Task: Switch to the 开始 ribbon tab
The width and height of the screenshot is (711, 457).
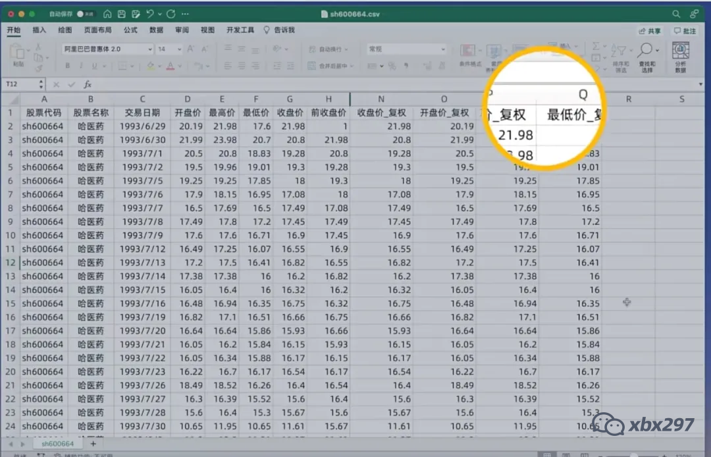Action: (x=14, y=30)
